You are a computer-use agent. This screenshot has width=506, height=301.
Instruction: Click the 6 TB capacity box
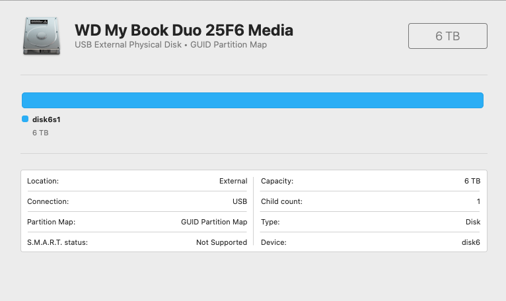pyautogui.click(x=447, y=36)
